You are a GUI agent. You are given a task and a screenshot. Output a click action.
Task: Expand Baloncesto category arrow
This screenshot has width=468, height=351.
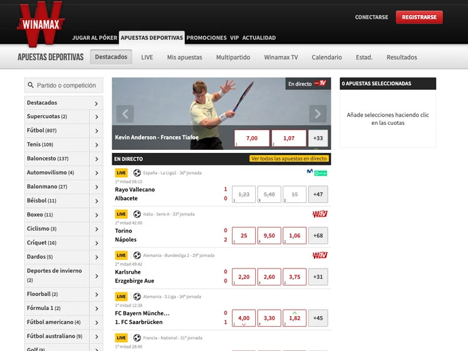point(96,159)
